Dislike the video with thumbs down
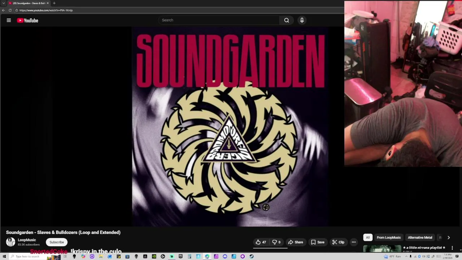The width and height of the screenshot is (462, 260). click(276, 242)
